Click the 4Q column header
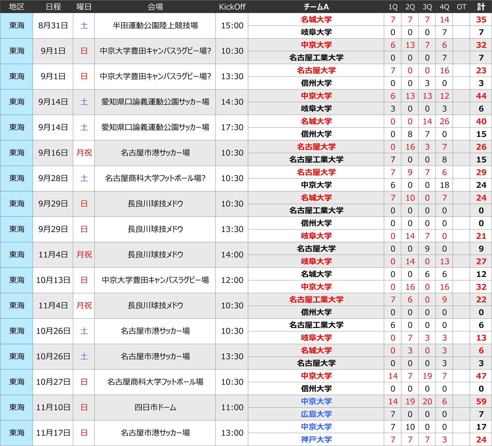492x446 pixels. click(444, 7)
